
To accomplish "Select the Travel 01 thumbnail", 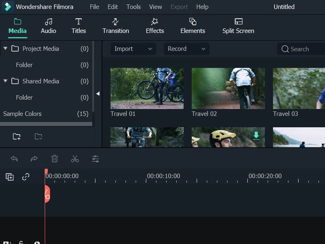I will click(147, 88).
